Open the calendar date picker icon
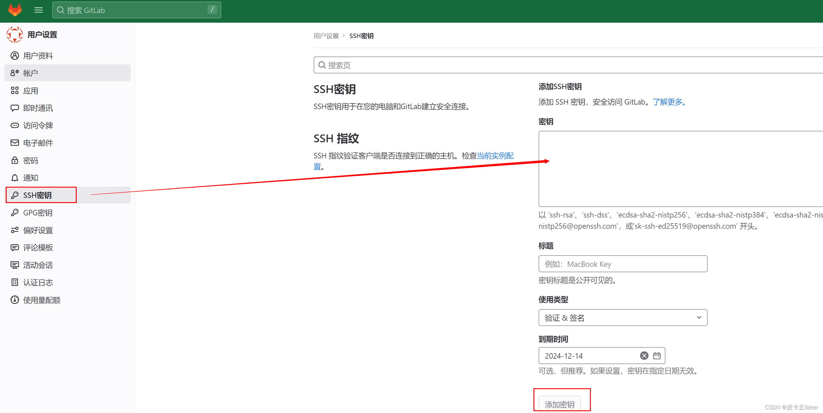 pyautogui.click(x=657, y=356)
